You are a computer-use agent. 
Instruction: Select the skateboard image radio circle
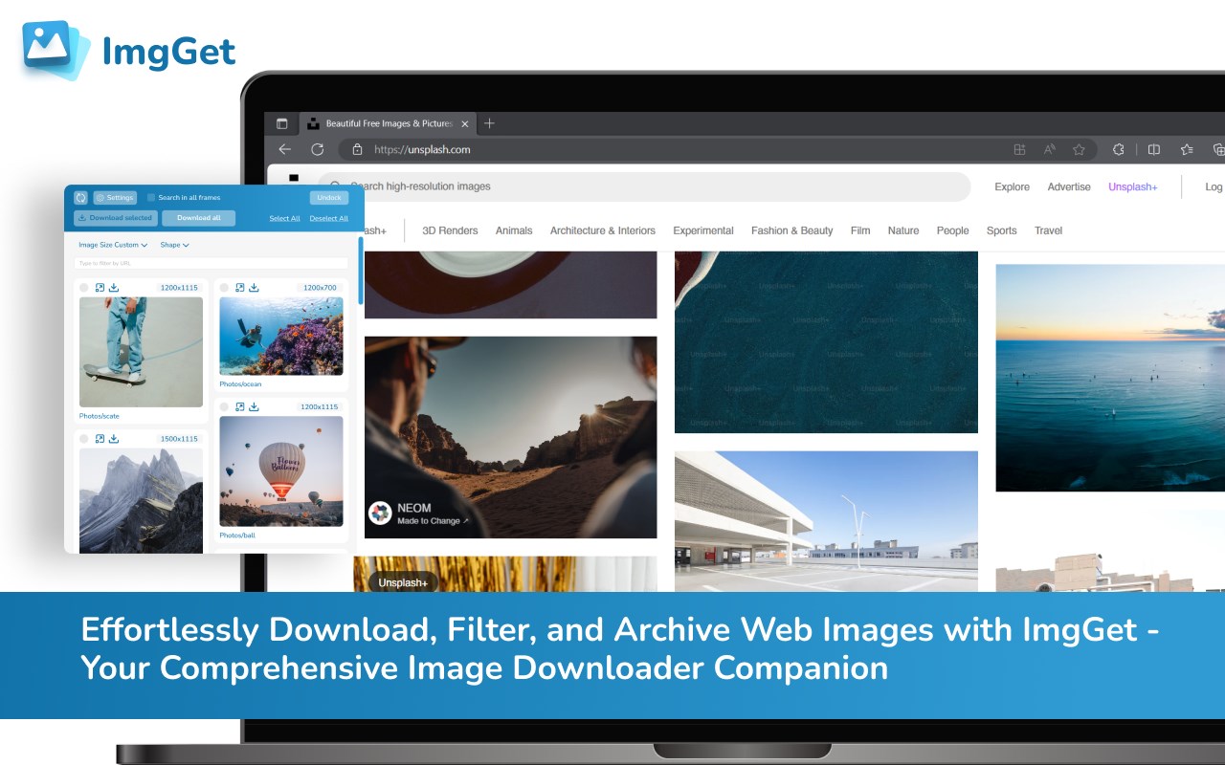tap(84, 288)
